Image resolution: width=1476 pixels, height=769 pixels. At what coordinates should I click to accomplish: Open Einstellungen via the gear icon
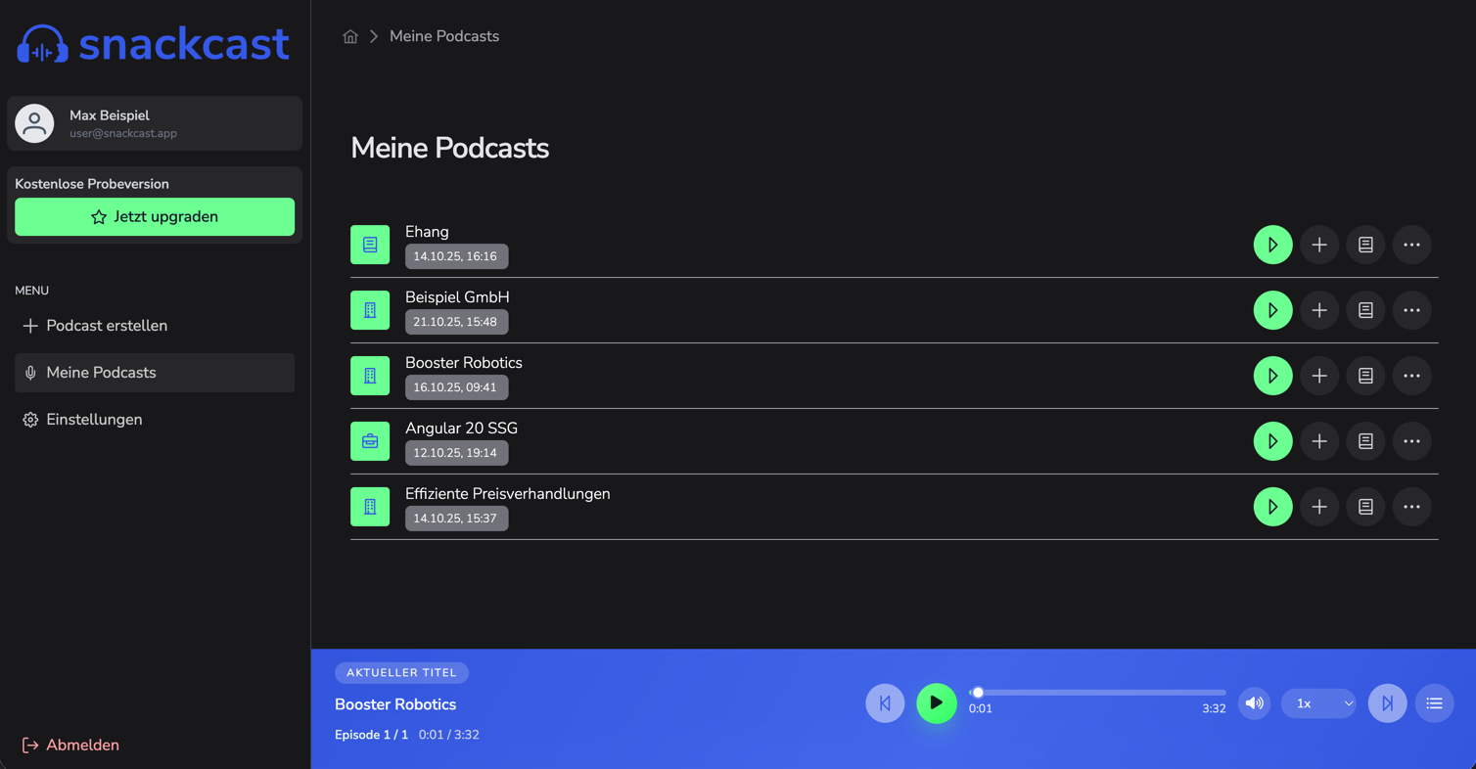[29, 419]
